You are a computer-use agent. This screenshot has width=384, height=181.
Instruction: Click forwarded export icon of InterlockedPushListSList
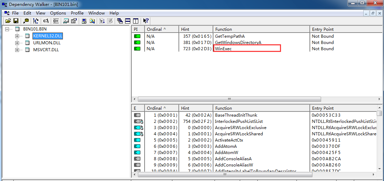(139, 121)
